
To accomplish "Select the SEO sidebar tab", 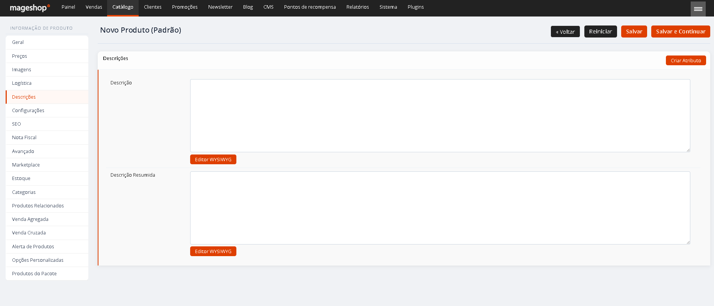I will point(47,124).
